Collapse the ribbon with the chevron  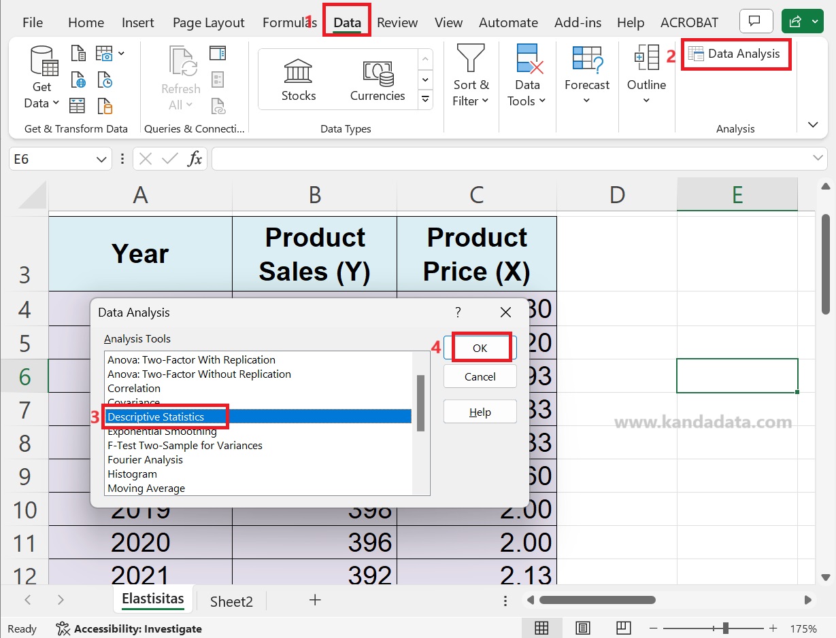coord(813,124)
